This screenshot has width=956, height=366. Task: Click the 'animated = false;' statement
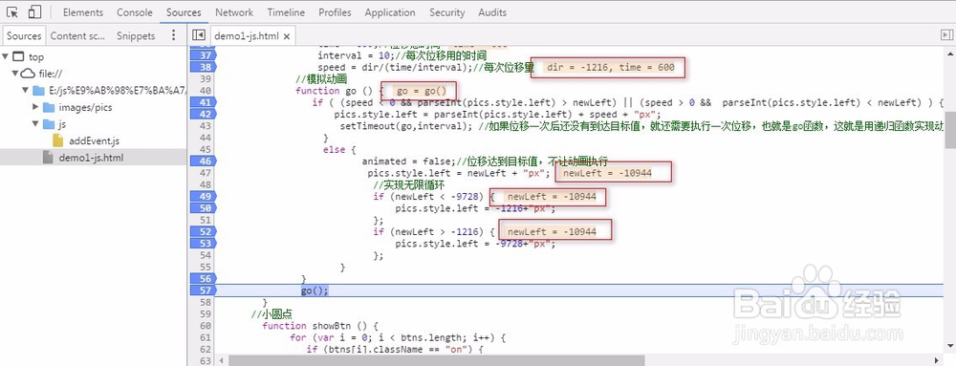coord(408,161)
